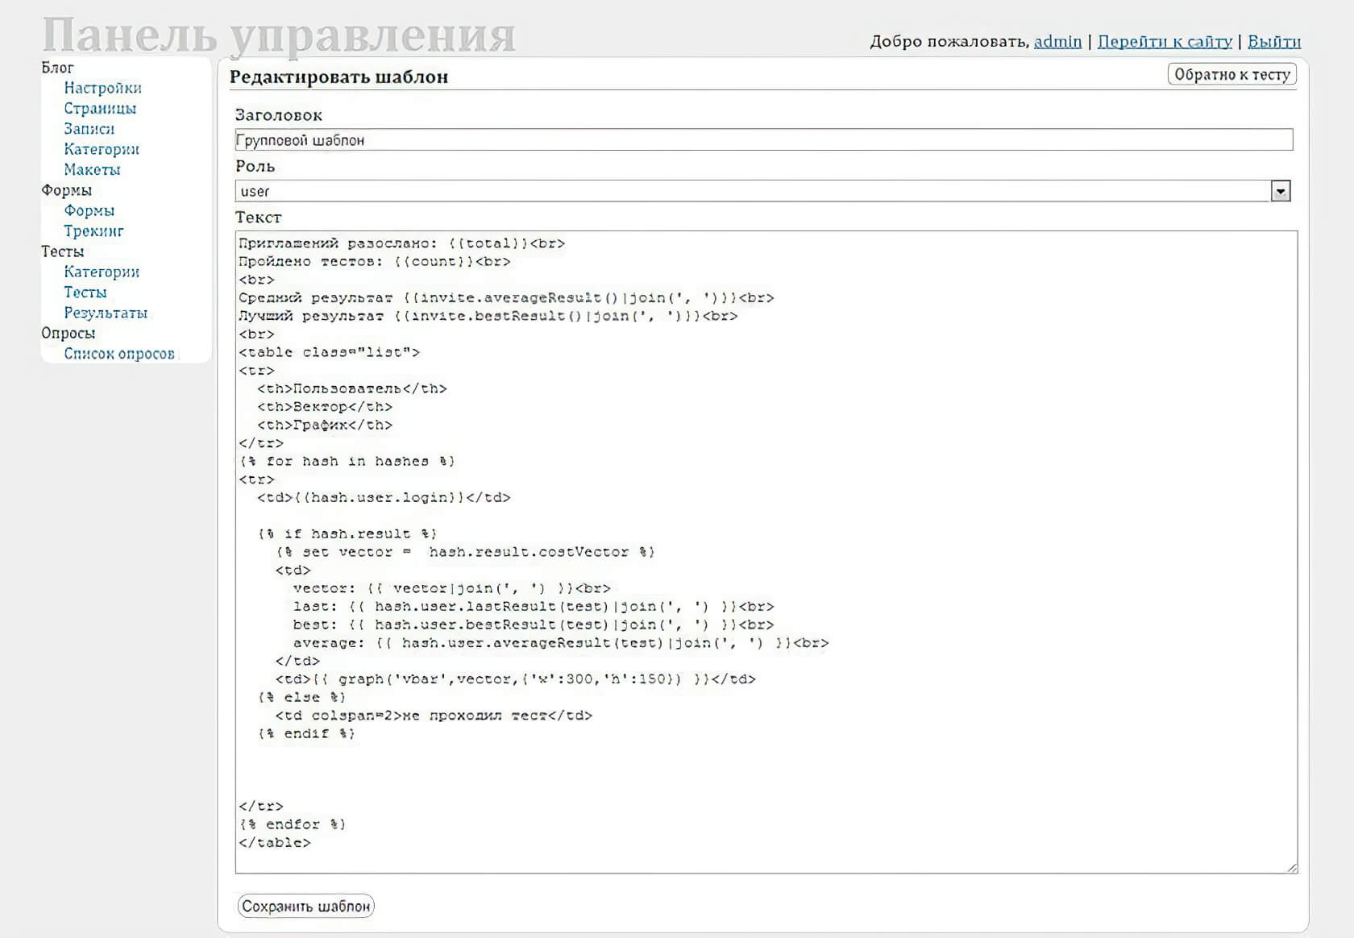Open 'Настройки' in the Блог section
This screenshot has width=1354, height=938.
[102, 88]
